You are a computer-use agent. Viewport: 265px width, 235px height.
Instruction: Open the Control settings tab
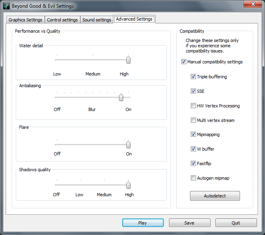(x=62, y=20)
